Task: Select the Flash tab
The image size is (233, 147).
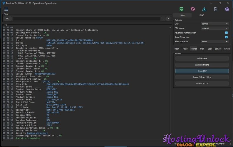Action: (x=177, y=49)
